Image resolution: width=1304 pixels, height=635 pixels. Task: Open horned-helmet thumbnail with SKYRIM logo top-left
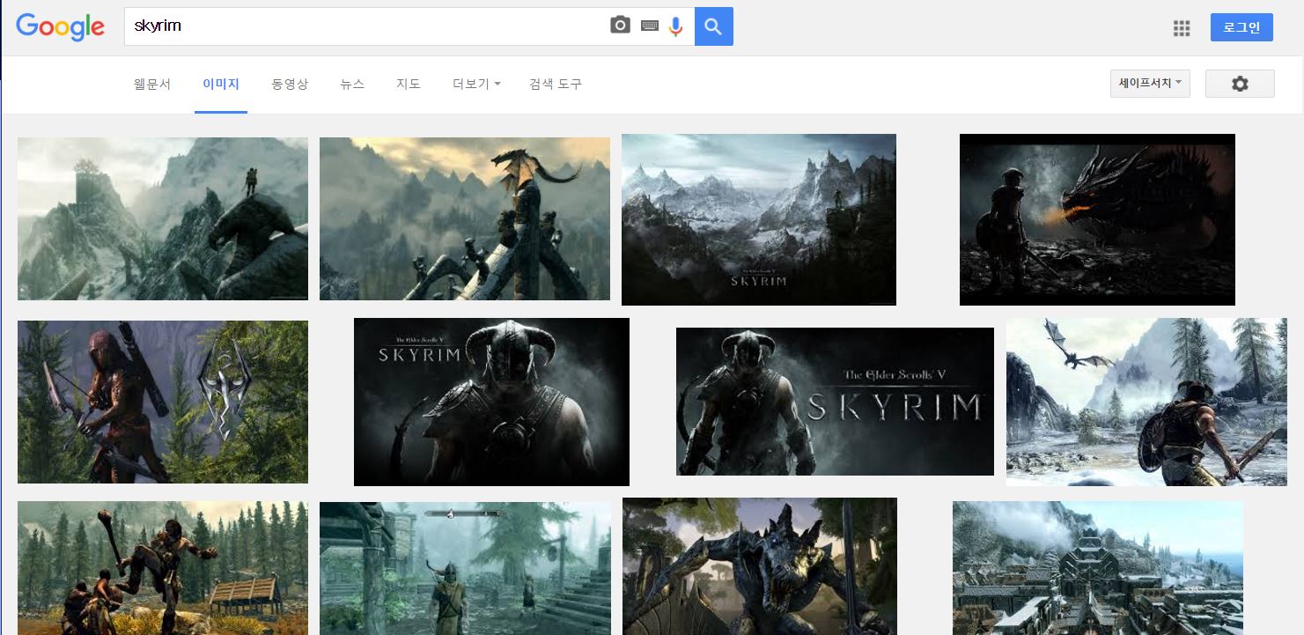pos(491,402)
